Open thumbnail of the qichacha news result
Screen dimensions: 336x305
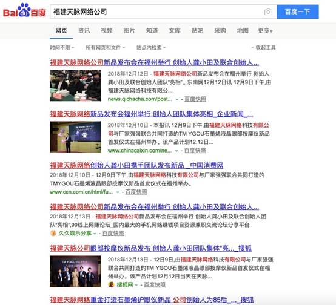pyautogui.click(x=75, y=85)
